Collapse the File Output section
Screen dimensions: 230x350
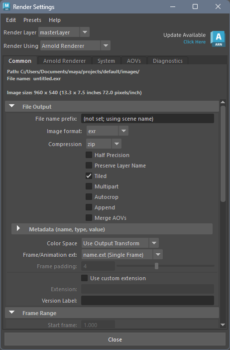coord(12,106)
